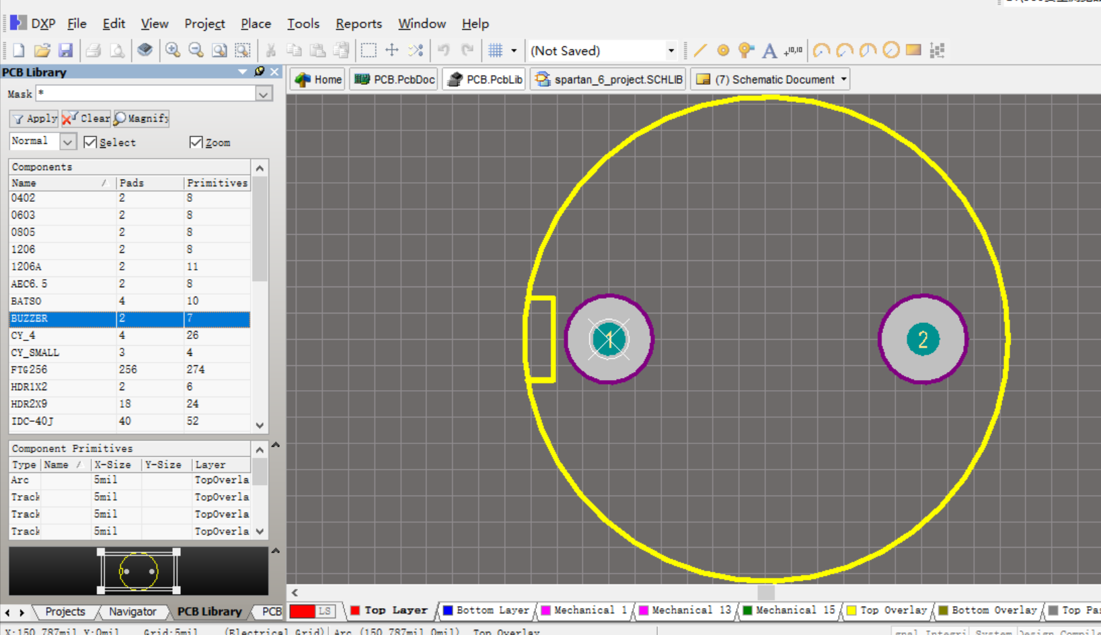Click the Array Paste icon
The width and height of the screenshot is (1101, 635).
pyautogui.click(x=937, y=50)
